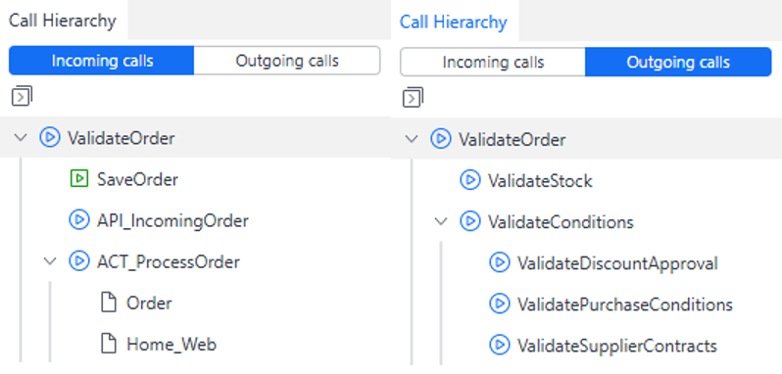Collapse ValidateOrder node in right tree
Image resolution: width=782 pixels, height=374 pixels.
tap(412, 139)
